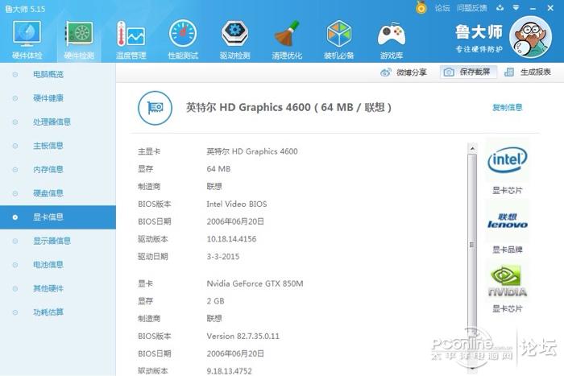Click the 主显卡 value 英特尔 HD Graphics 4600
564x376 pixels.
click(x=252, y=151)
